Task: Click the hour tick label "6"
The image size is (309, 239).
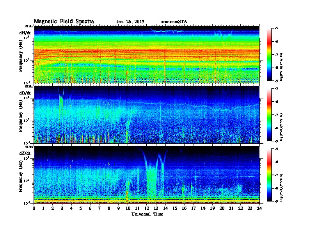Action: (x=90, y=209)
